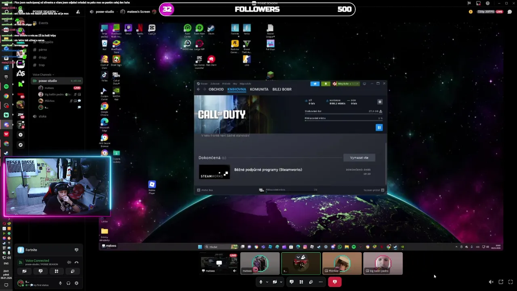Mute microphone in the user panel

(x=61, y=283)
